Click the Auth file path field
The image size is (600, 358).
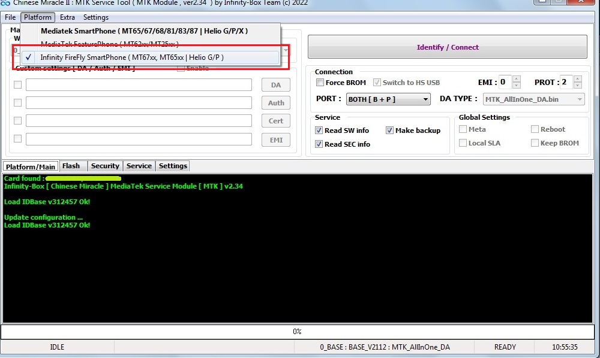pos(139,102)
